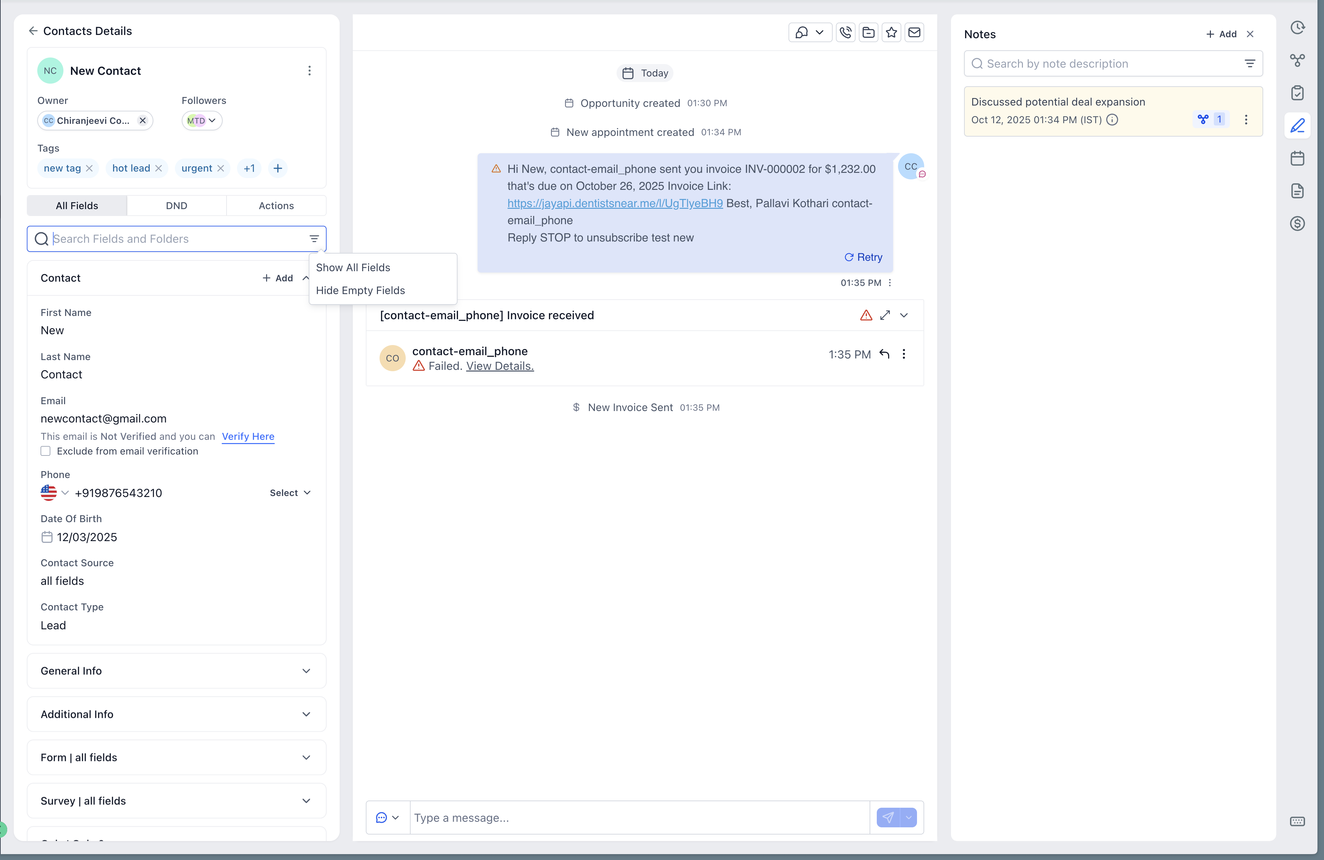Open the phone type Select dropdown
This screenshot has height=860, width=1324.
290,493
